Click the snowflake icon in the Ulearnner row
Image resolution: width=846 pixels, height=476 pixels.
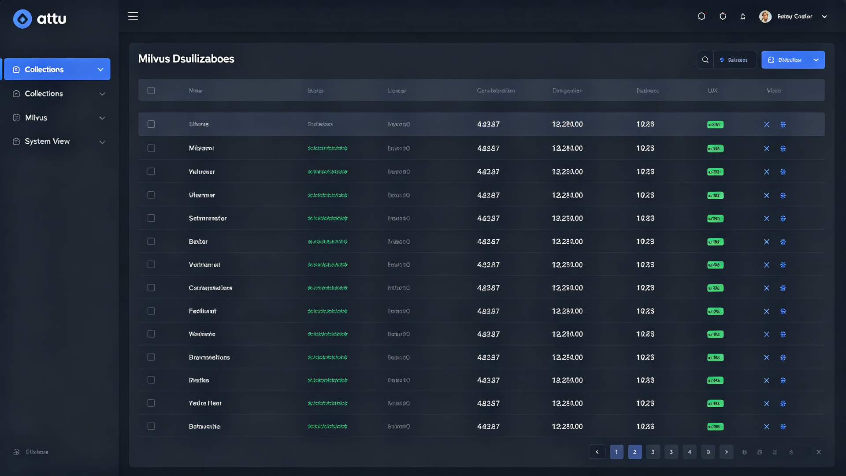[783, 196]
